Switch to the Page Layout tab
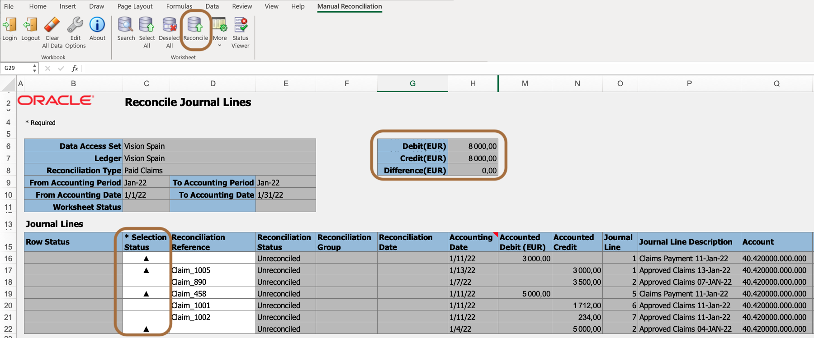Image resolution: width=814 pixels, height=338 pixels. (x=135, y=6)
